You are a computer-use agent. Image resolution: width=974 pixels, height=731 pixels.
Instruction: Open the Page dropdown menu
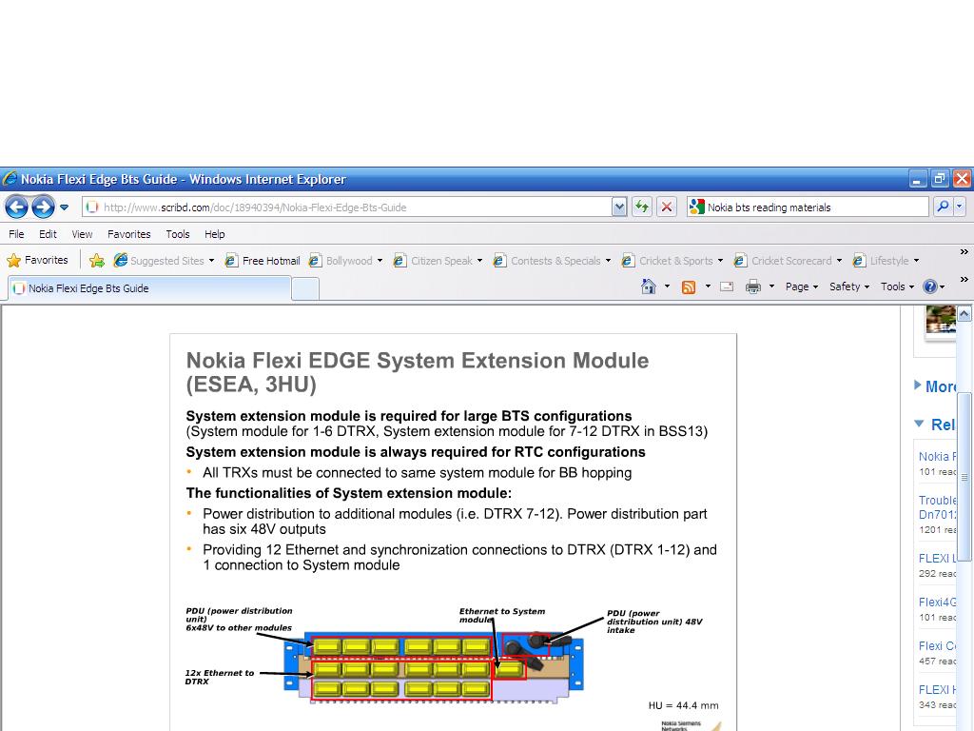point(801,286)
